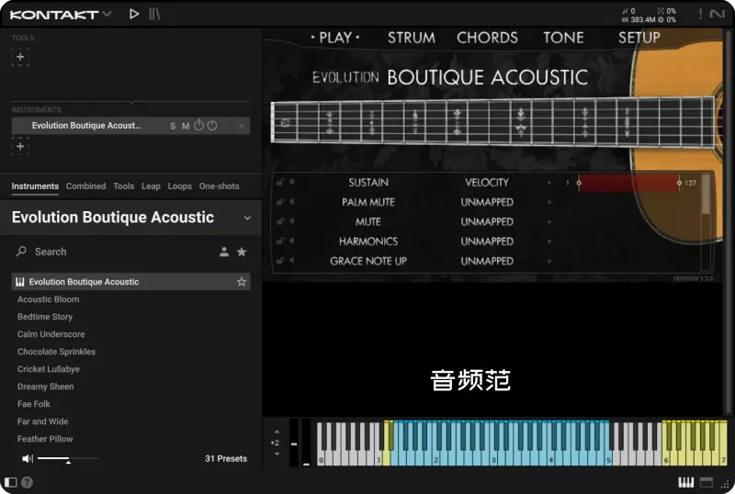
Task: Open the SETUP page
Action: coord(639,38)
